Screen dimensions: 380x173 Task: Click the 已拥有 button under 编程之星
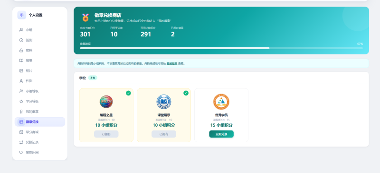(x=106, y=134)
